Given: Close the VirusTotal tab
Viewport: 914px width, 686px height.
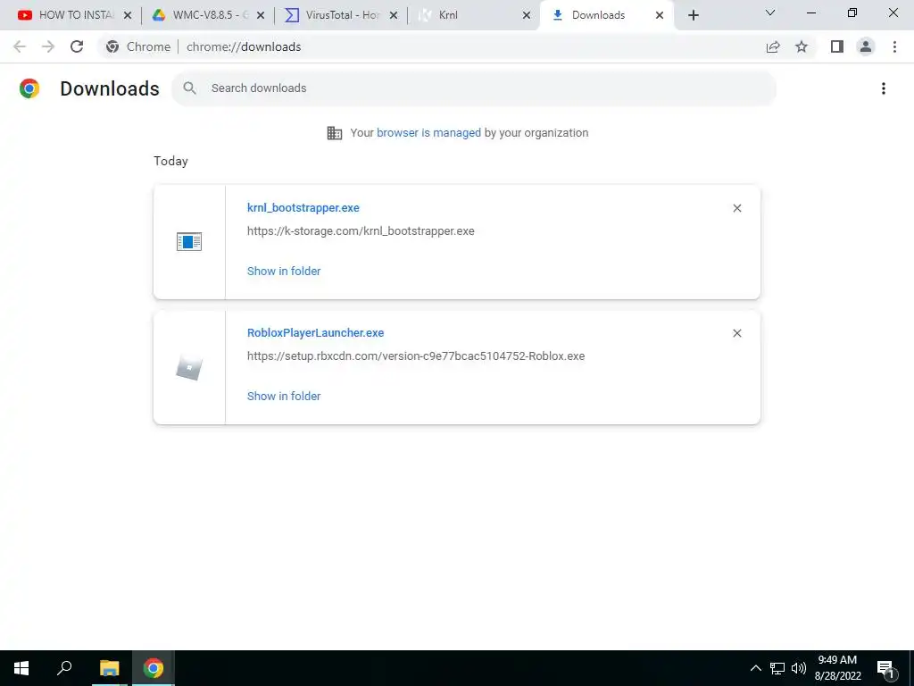Looking at the screenshot, I should [394, 16].
